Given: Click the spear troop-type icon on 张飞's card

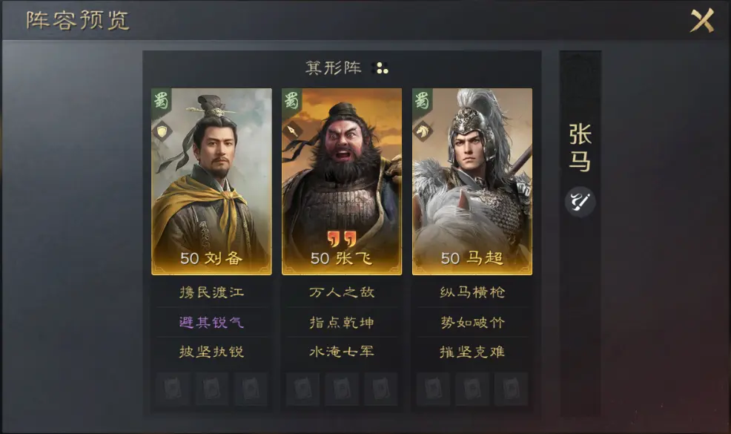Looking at the screenshot, I should [x=292, y=131].
